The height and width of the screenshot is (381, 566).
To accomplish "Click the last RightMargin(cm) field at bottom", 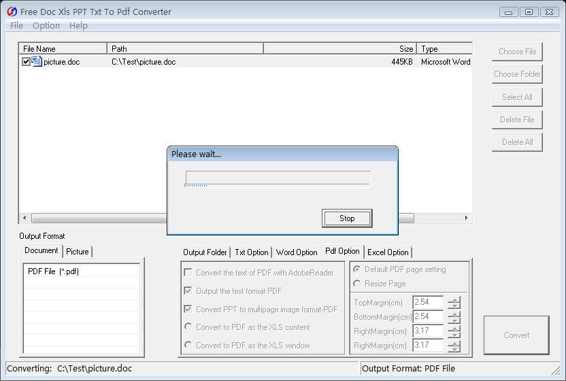I will [428, 345].
